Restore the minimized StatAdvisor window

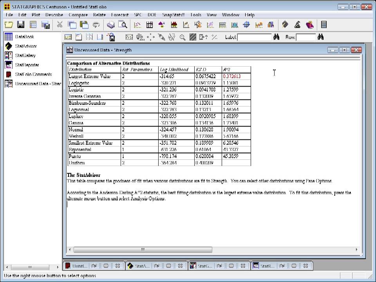tap(157, 266)
